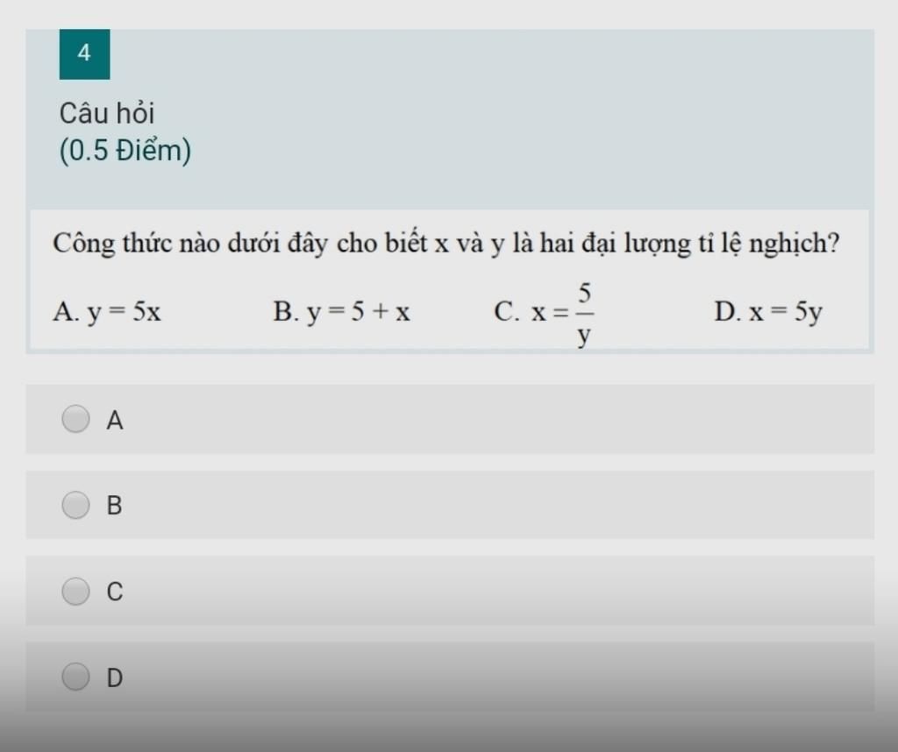Click the question number 4 badge
The height and width of the screenshot is (752, 898).
[x=84, y=53]
